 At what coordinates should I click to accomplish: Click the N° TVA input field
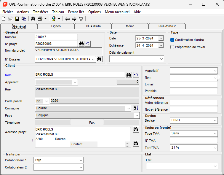coord(194,140)
